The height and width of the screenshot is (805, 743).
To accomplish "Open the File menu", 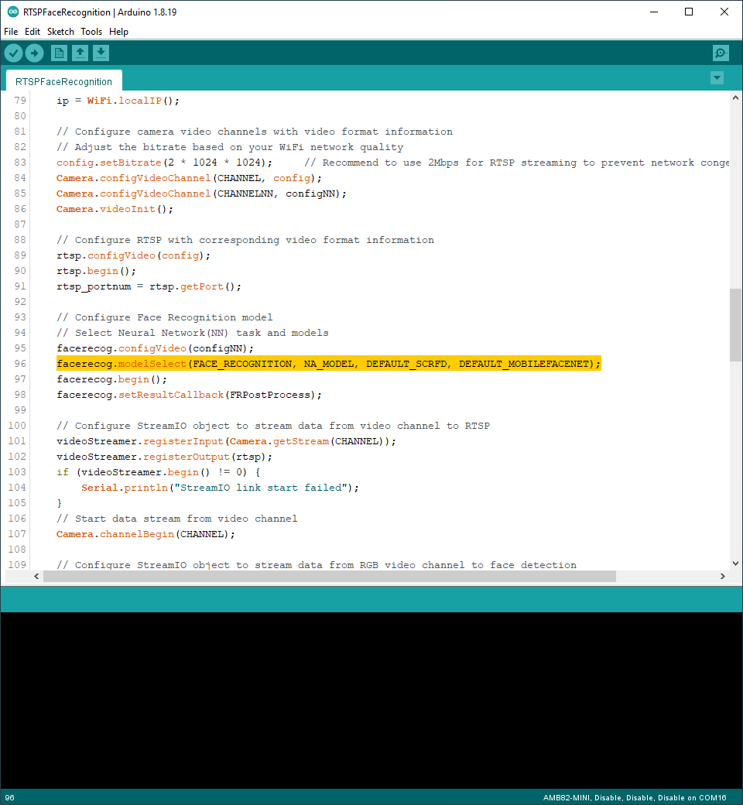I will (11, 32).
